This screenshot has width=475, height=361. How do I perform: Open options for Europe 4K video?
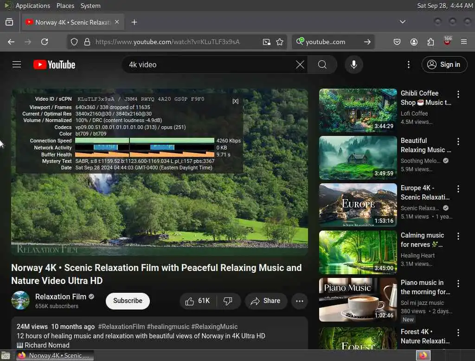458,189
